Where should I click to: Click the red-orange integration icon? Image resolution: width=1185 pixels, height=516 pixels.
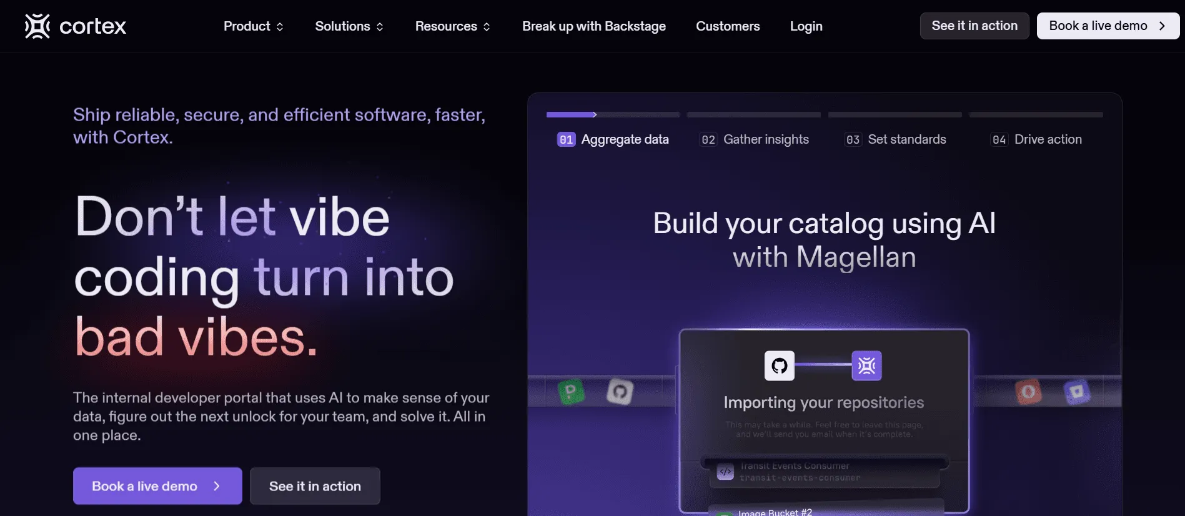coord(1028,392)
